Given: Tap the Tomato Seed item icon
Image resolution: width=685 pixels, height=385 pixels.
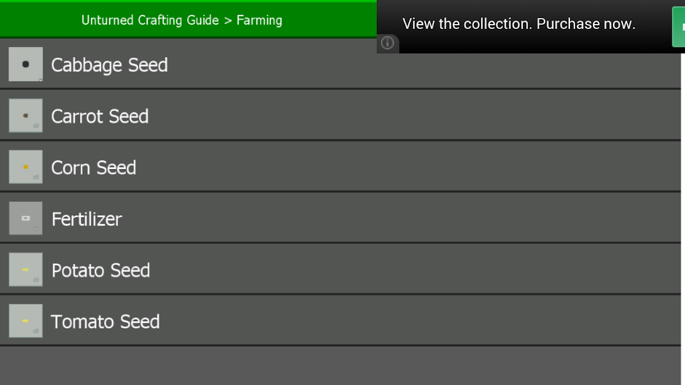Looking at the screenshot, I should pos(25,321).
